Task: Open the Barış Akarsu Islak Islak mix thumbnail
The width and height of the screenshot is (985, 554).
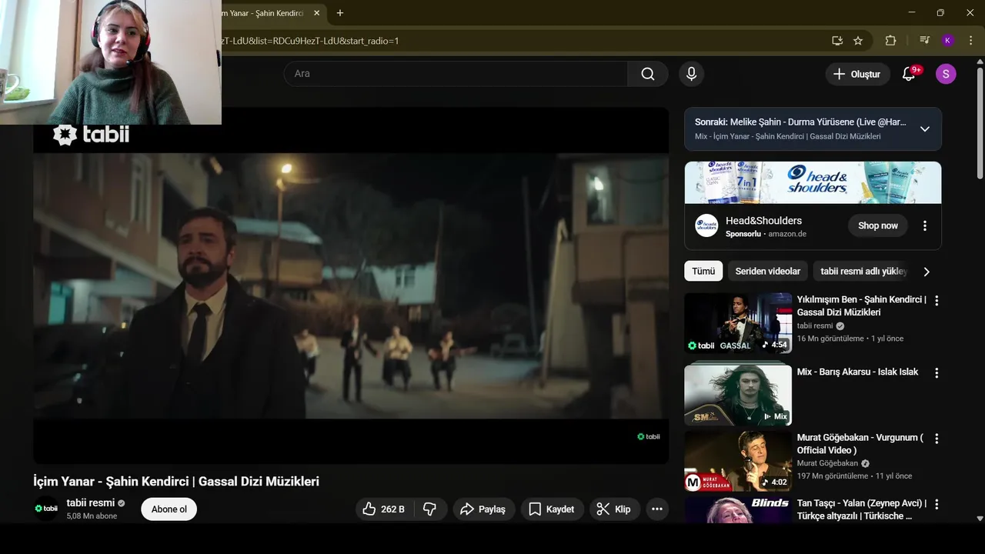Action: 738,395
